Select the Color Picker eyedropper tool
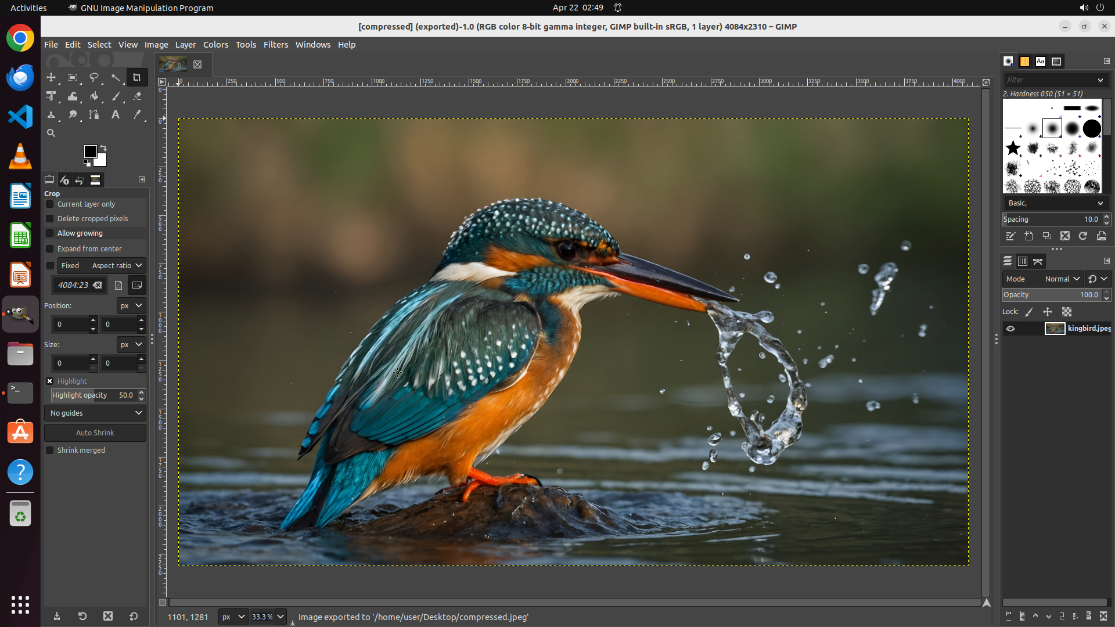The width and height of the screenshot is (1115, 627). pos(137,115)
